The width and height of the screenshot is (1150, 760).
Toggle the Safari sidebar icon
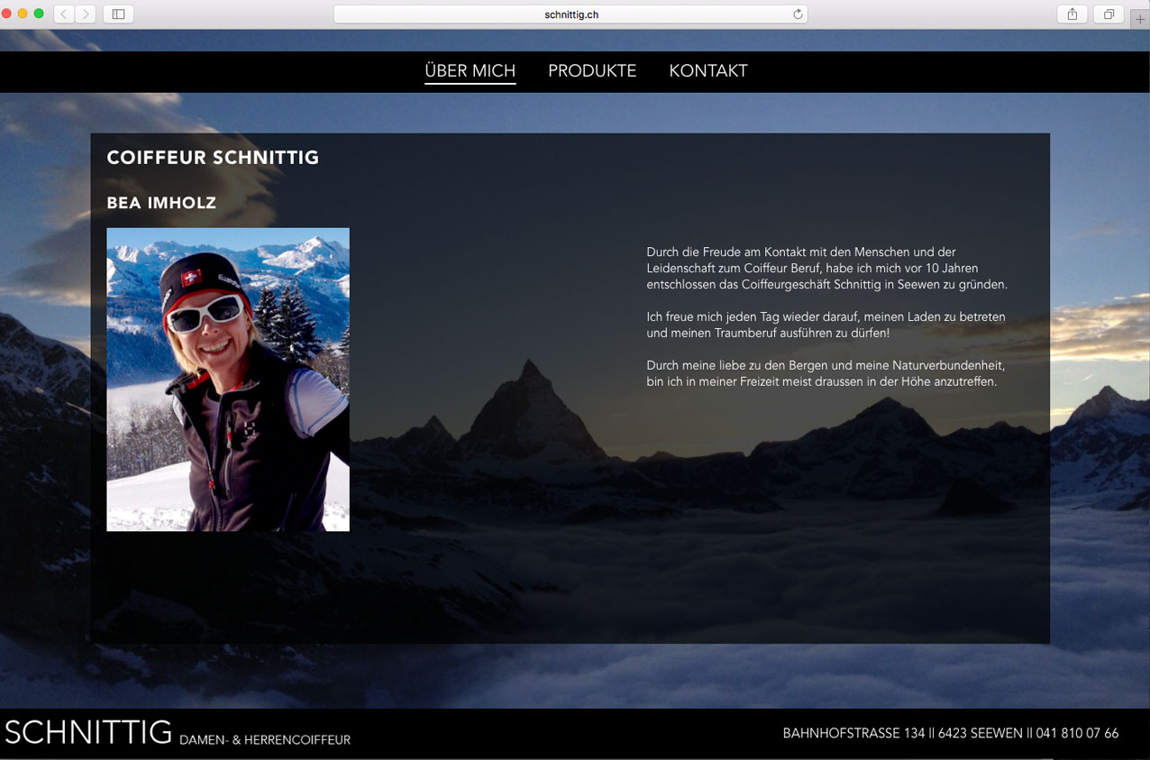tap(118, 14)
